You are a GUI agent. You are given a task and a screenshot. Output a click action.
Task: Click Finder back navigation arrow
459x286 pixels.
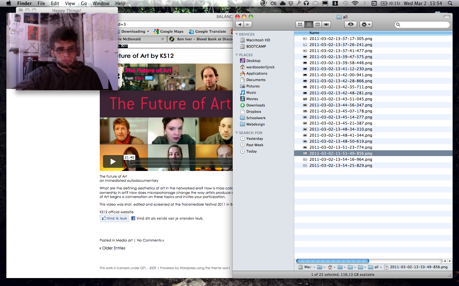[x=240, y=24]
